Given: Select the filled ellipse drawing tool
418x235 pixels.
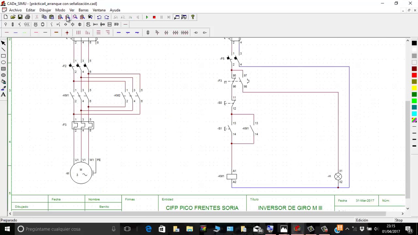Looking at the screenshot, I should click(3, 75).
